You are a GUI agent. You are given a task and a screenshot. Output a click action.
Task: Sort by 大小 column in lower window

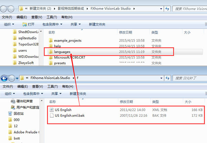tap(188, 102)
